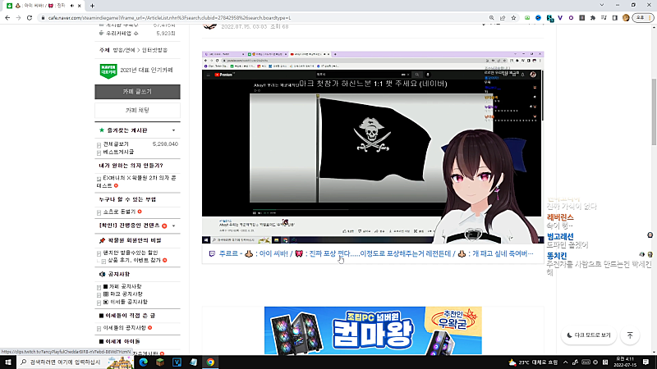Open 베스트게시글 board

pyautogui.click(x=118, y=152)
